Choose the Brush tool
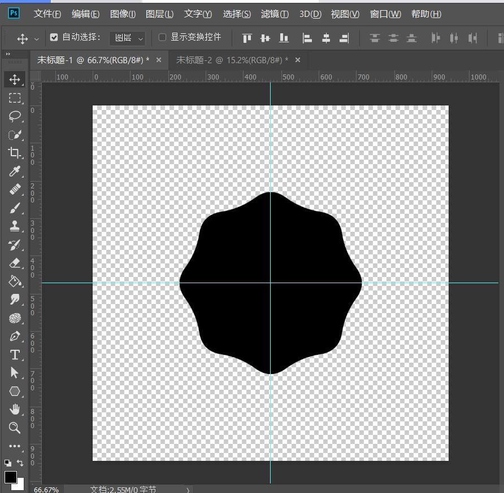Screen dimensions: 504x493 click(15, 208)
